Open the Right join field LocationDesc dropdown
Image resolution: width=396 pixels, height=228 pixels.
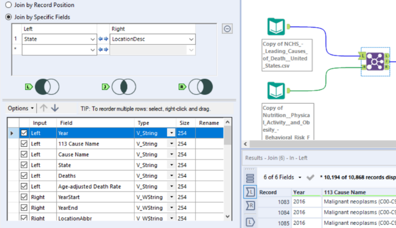click(x=191, y=39)
